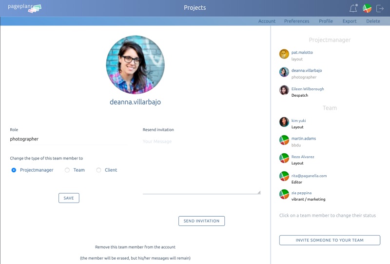Choose the Client radio option
This screenshot has width=390, height=264.
(99, 170)
